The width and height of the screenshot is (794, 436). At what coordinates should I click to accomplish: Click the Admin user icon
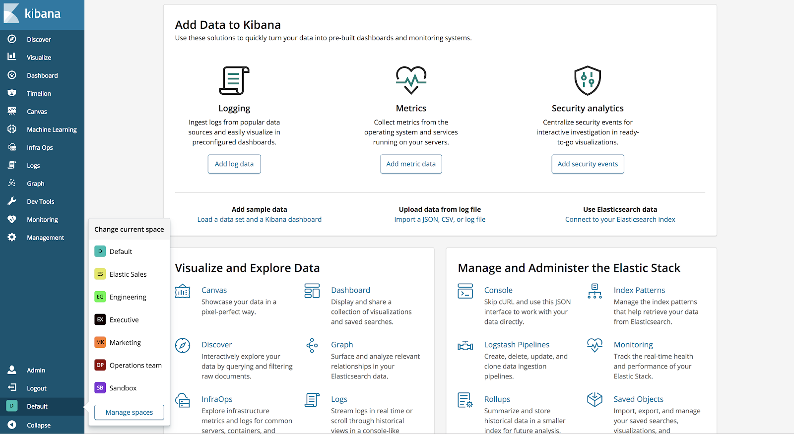coord(12,370)
